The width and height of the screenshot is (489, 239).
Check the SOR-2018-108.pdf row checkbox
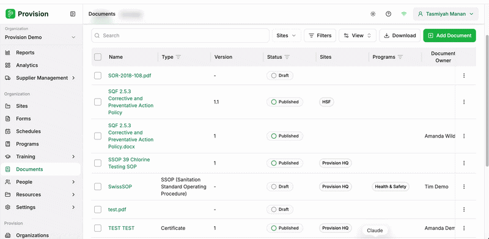[98, 76]
